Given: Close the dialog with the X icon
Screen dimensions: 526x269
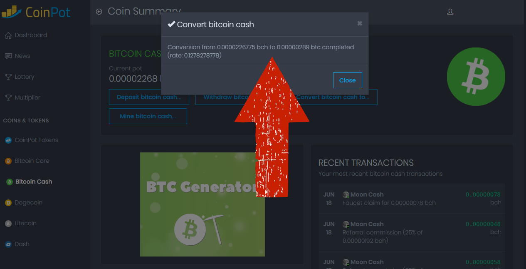Looking at the screenshot, I should pyautogui.click(x=360, y=24).
